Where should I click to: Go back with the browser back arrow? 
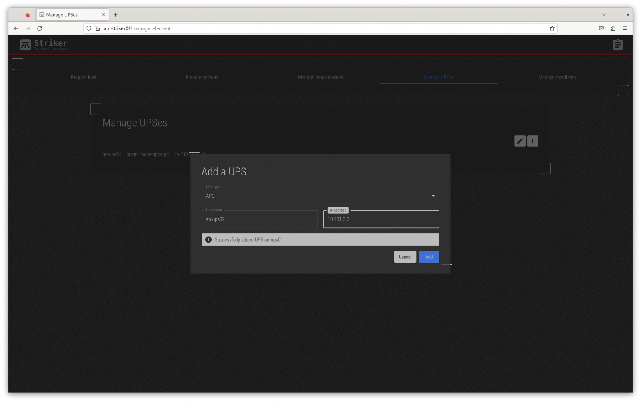click(x=16, y=28)
